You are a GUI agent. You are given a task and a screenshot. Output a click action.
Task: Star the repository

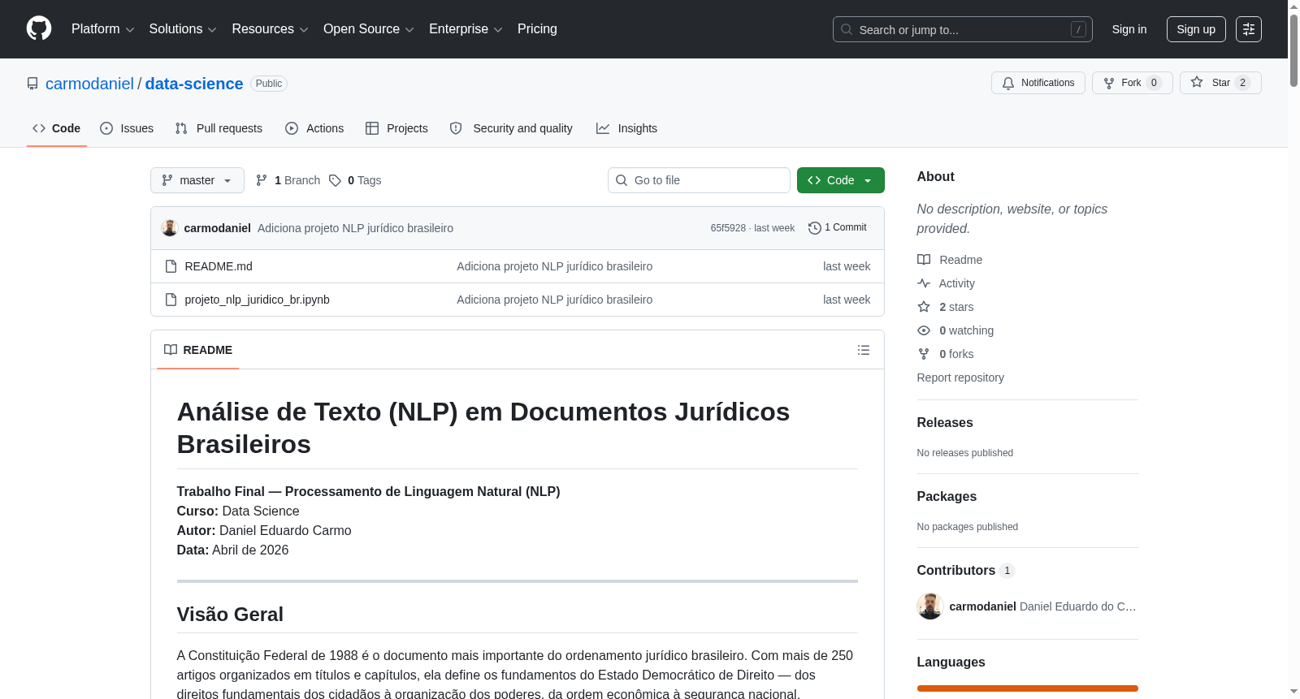click(x=1220, y=83)
